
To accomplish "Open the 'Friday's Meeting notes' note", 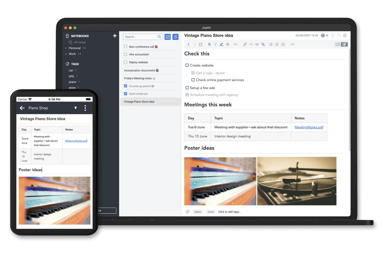I will pyautogui.click(x=138, y=78).
